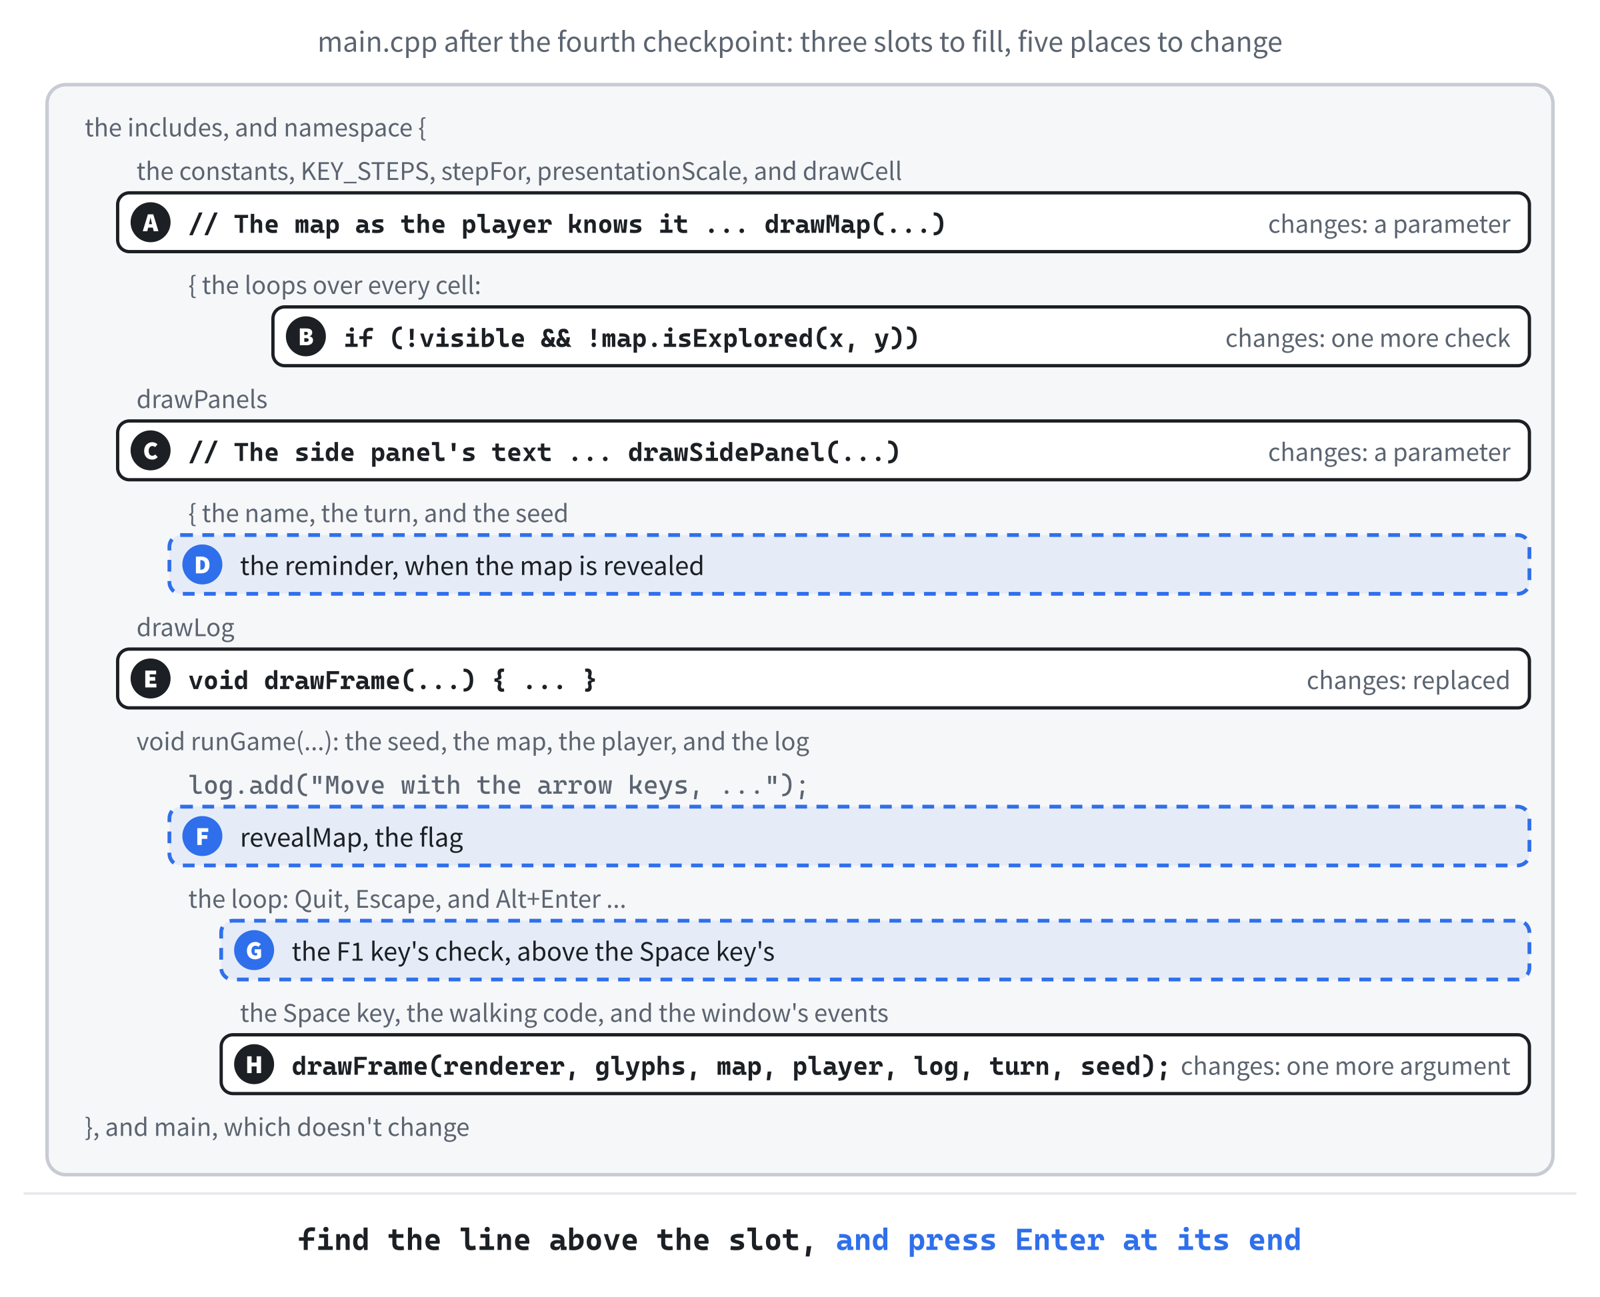Click 'the loop: Quit, Escape, and Alt+Enter ...'
Image resolution: width=1600 pixels, height=1297 pixels.
(407, 899)
